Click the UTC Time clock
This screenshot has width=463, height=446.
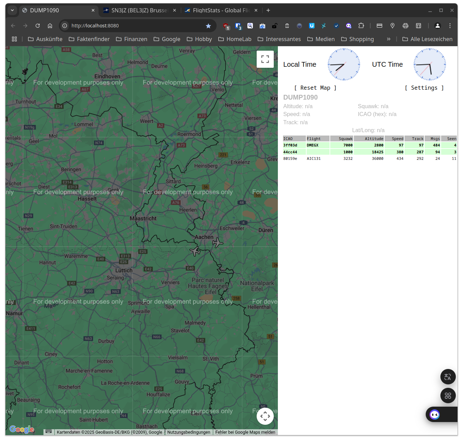[x=429, y=64]
